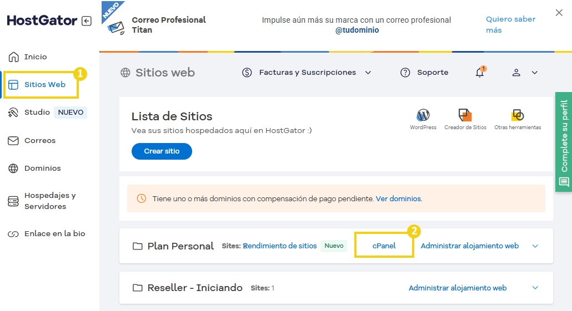Screen dimensions: 572x311
Task: Click the notifications bell icon
Action: point(480,73)
